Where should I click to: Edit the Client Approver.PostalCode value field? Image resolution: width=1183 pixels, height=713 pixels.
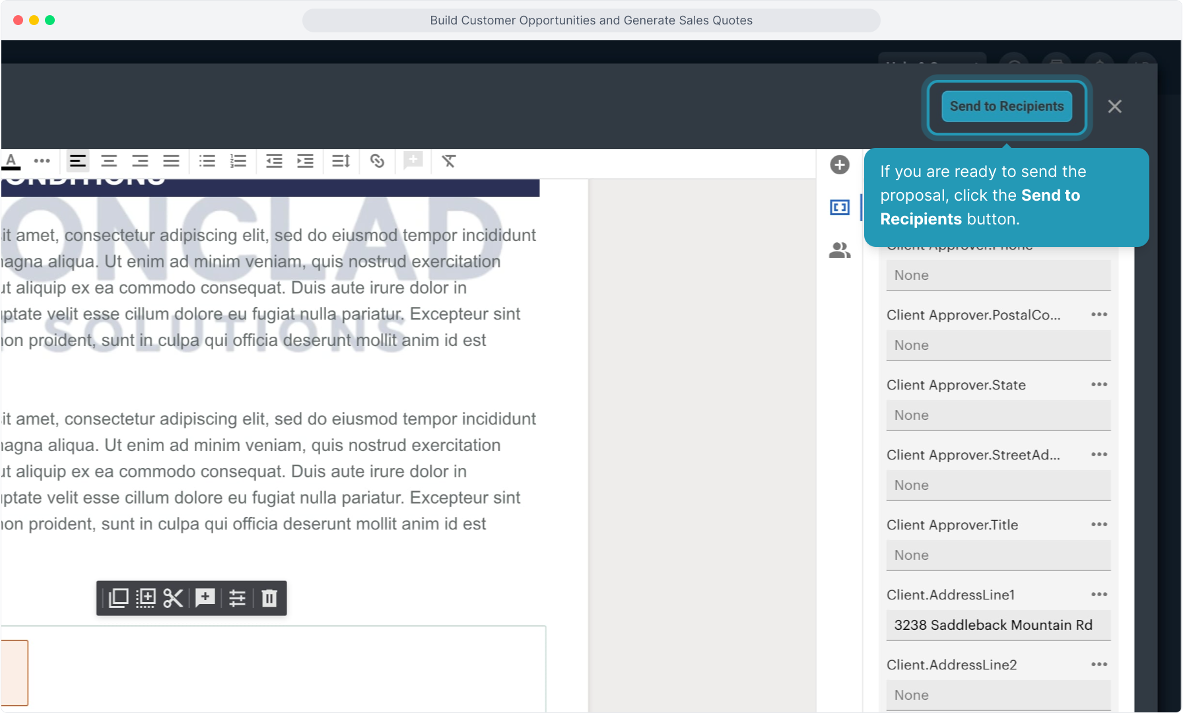pos(998,345)
